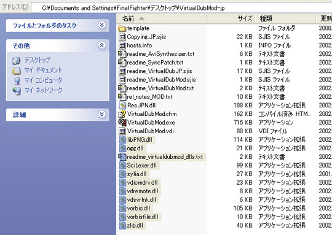Expand the 詳細 panel chevron

102,114
